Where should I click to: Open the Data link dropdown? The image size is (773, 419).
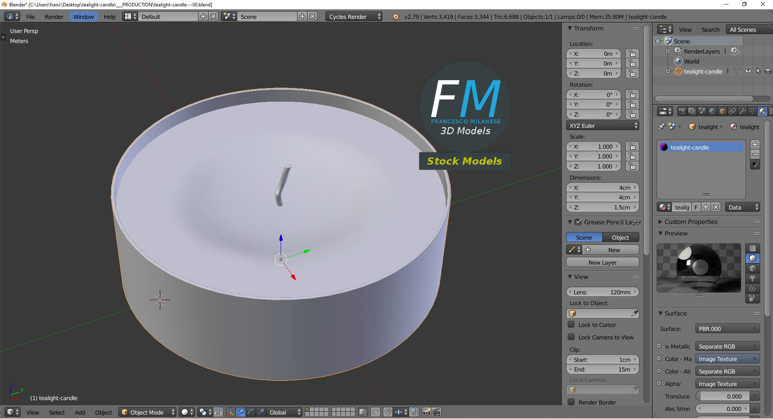(742, 207)
